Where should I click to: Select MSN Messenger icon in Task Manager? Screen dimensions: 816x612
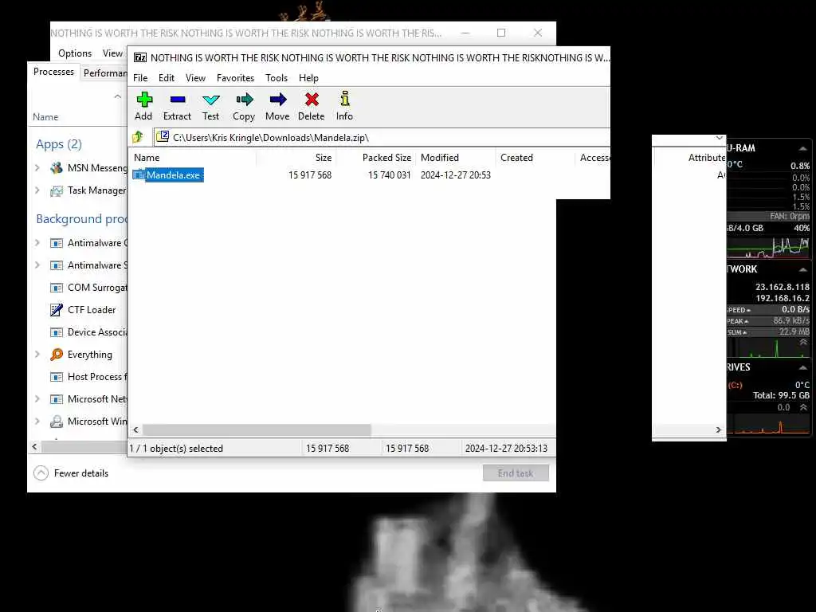57,167
